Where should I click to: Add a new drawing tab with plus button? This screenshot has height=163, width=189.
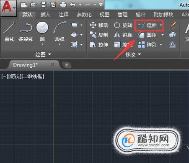pos(67,65)
